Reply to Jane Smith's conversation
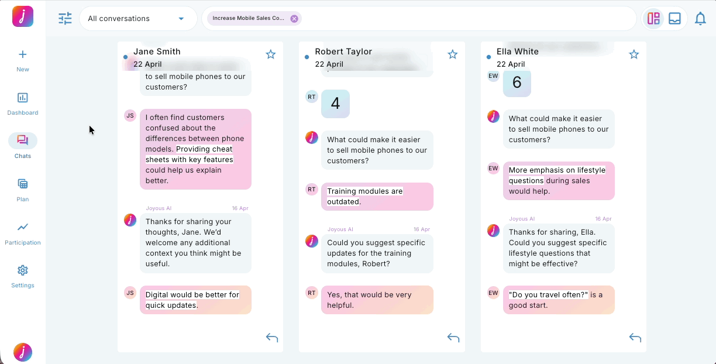This screenshot has width=716, height=364. pos(272,338)
